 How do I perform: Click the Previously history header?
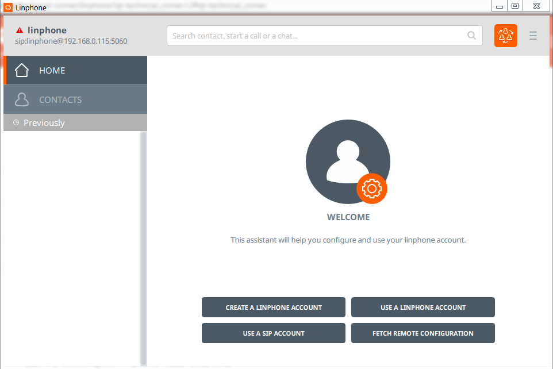[x=75, y=122]
